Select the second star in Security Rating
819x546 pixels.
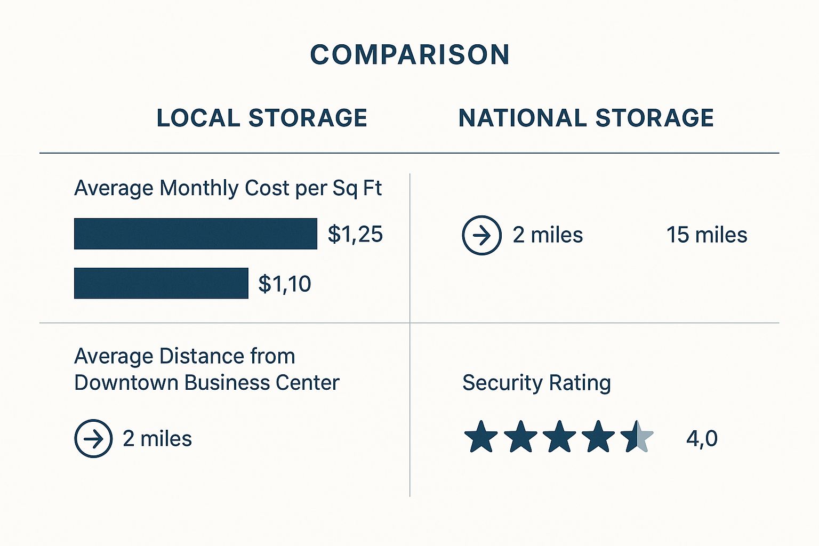pyautogui.click(x=520, y=437)
